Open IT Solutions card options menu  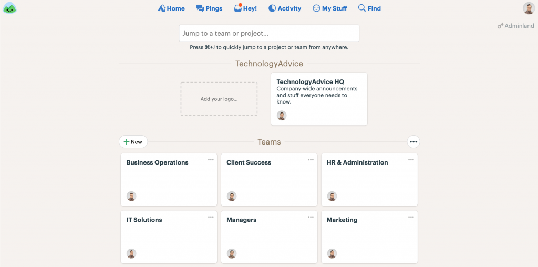point(211,217)
